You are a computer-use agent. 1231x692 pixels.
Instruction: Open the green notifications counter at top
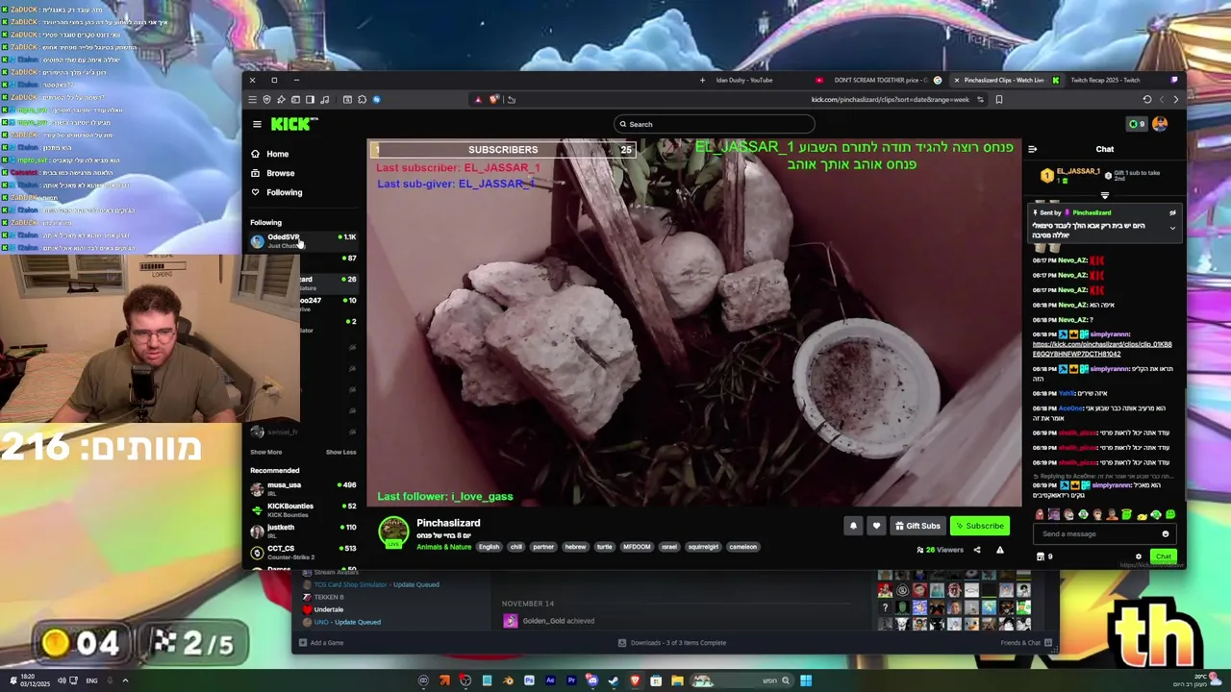click(1137, 124)
